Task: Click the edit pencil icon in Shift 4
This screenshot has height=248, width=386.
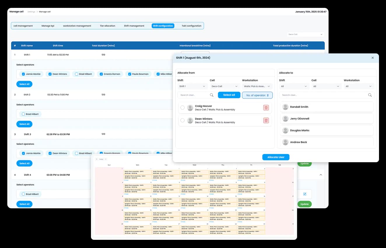Action: (305, 194)
